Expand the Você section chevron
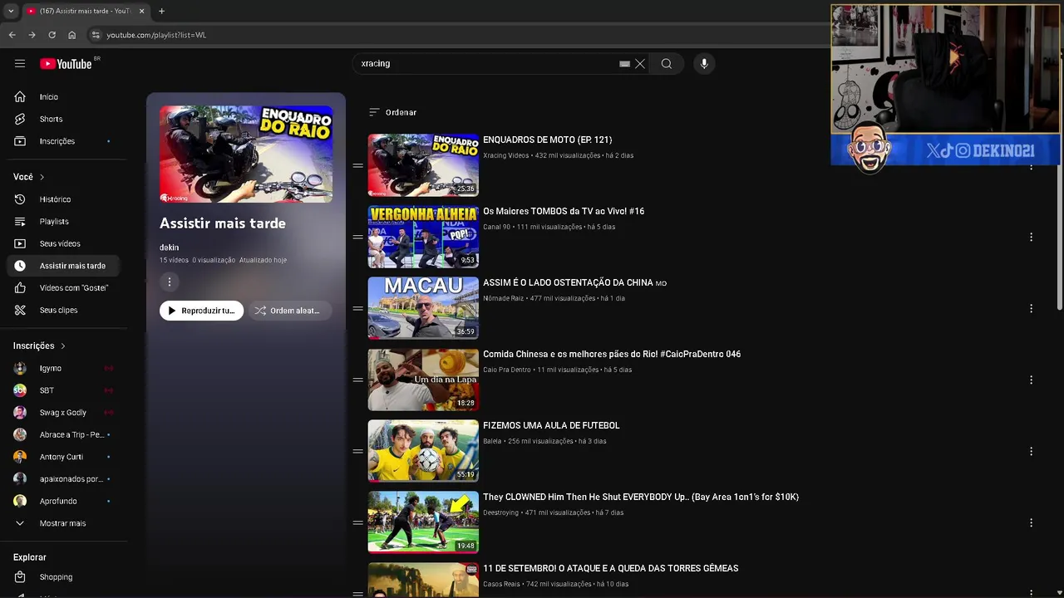 coord(42,177)
